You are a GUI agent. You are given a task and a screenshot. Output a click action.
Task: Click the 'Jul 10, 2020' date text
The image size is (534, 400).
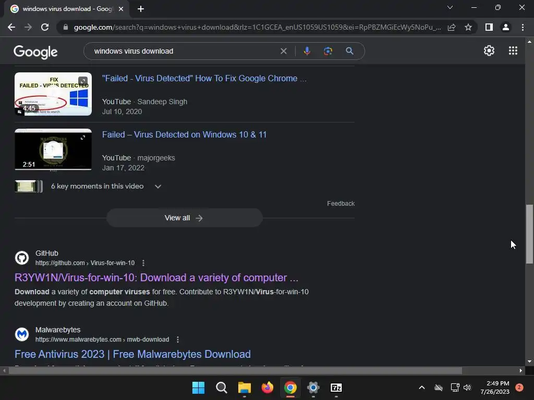[122, 111]
